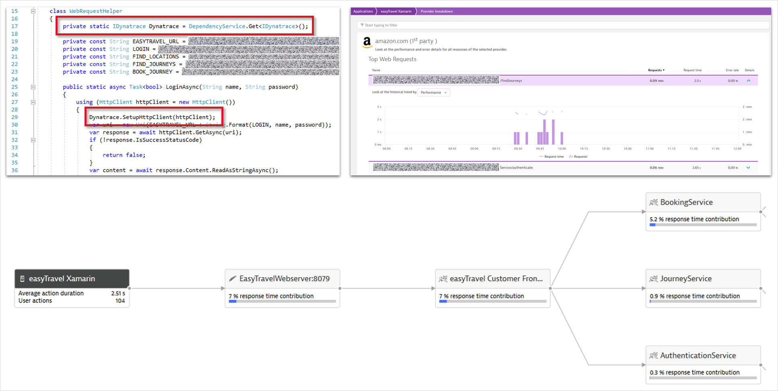This screenshot has width=778, height=391.
Task: Click JourneyService 0.9 % contribution bar
Action: pos(703,301)
